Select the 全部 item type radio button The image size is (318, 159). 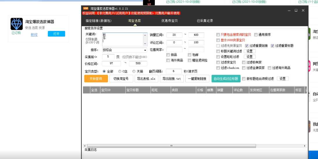coord(104,71)
